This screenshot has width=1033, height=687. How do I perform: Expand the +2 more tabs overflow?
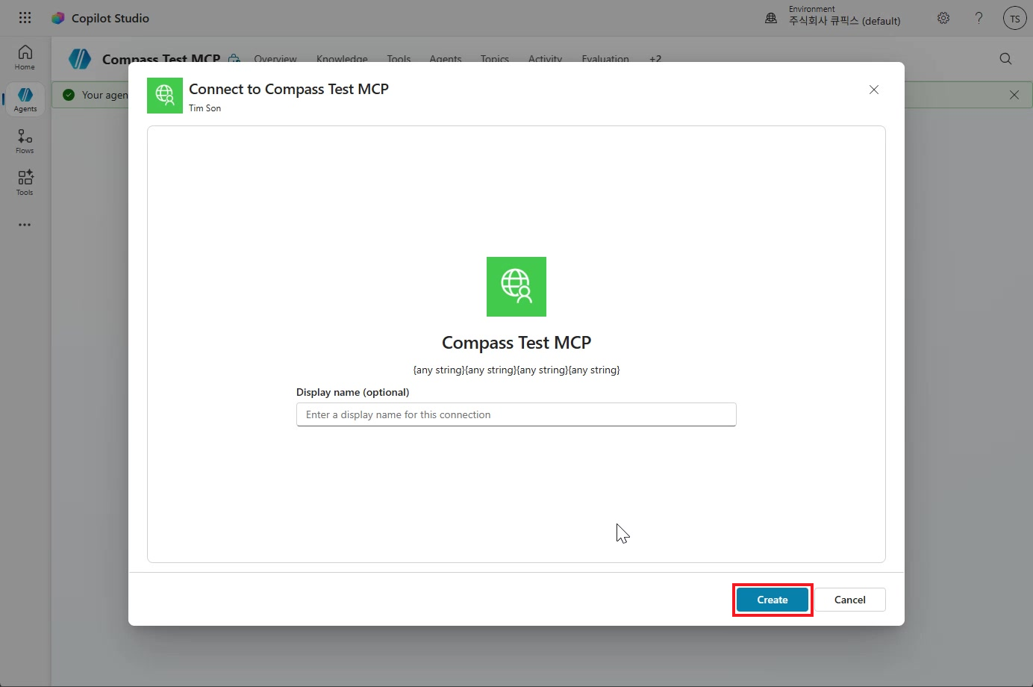(x=655, y=59)
